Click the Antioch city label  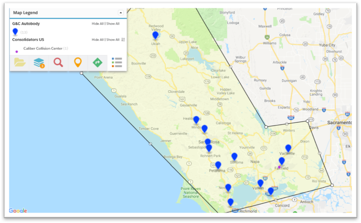(x=306, y=202)
